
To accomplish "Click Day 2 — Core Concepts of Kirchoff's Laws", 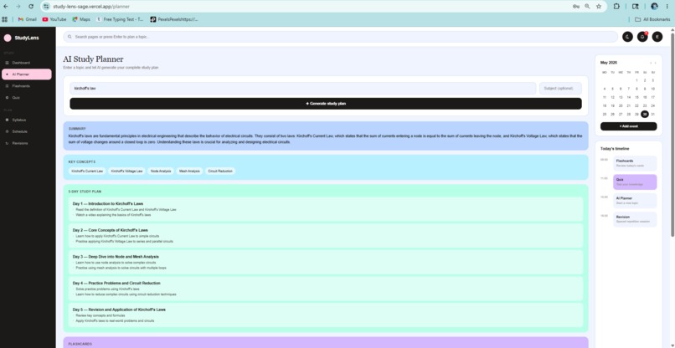I will point(111,230).
